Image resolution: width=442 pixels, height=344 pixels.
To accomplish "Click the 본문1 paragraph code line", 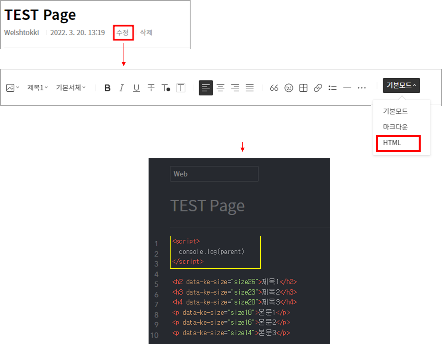I will (231, 313).
